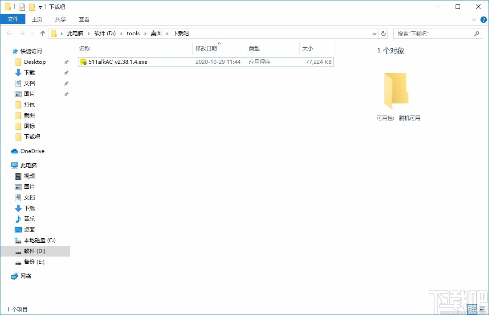Click the 1 个项目 status bar text
489x315 pixels.
tap(17, 309)
